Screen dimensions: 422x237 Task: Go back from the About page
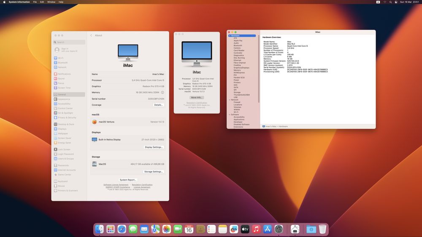pos(91,35)
